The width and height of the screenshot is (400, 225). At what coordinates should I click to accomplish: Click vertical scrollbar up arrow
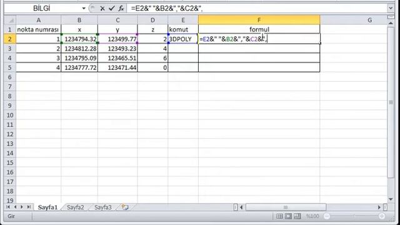pos(391,23)
